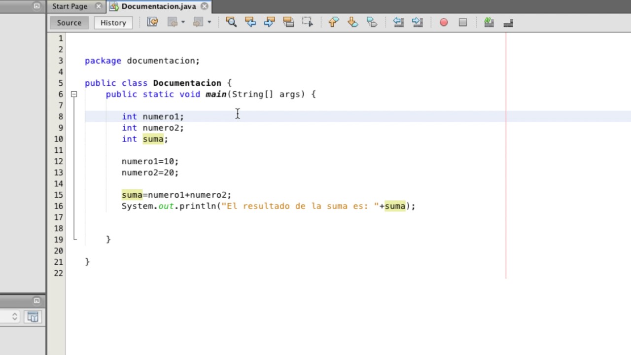Click 'int numero1;' declaration line

click(x=153, y=116)
